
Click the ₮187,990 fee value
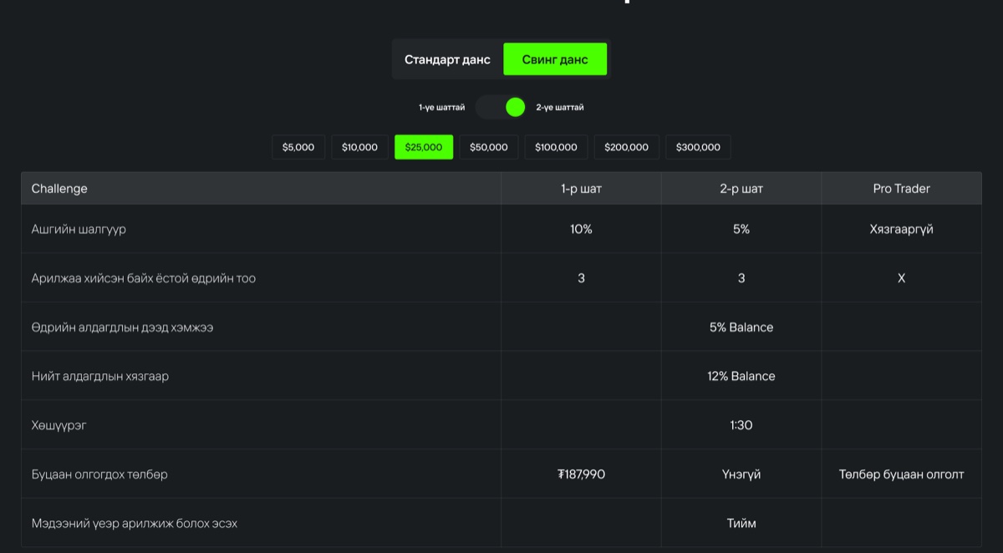pyautogui.click(x=581, y=474)
